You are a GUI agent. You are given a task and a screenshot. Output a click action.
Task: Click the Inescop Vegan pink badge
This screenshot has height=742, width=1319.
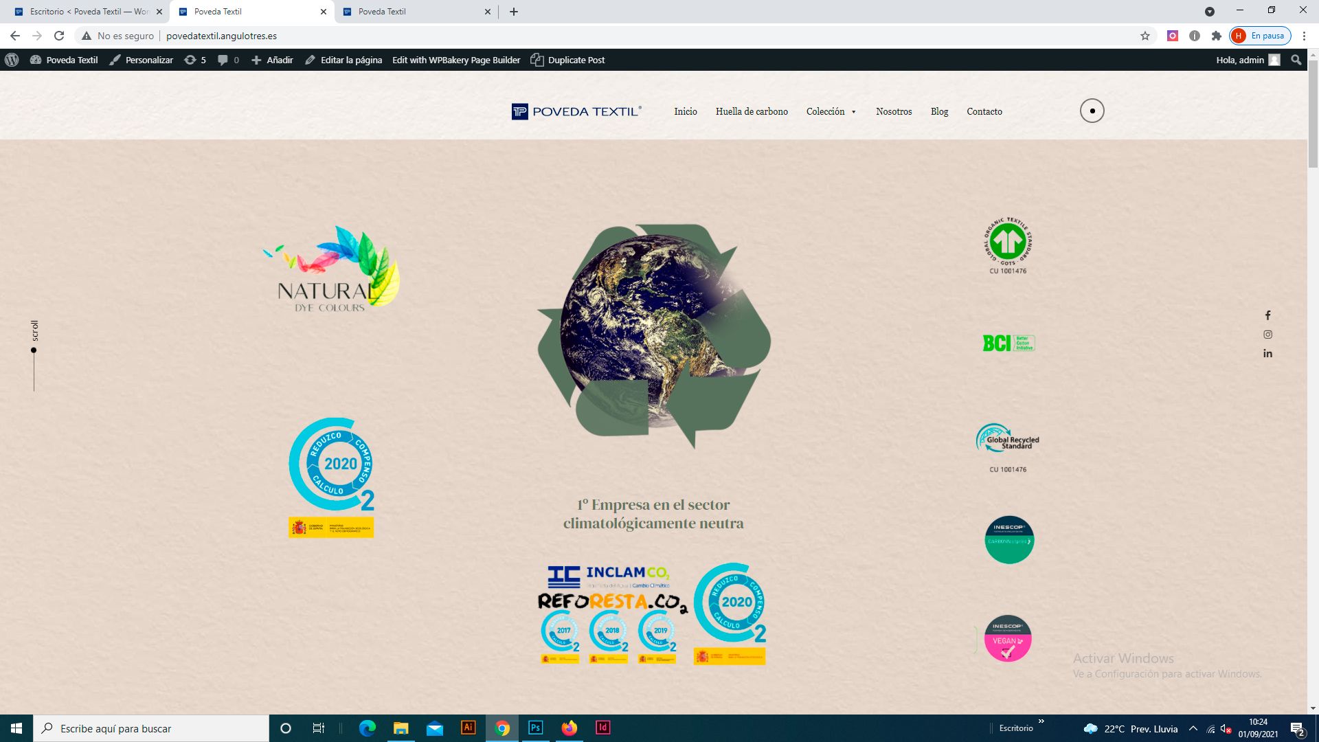[x=1008, y=638]
